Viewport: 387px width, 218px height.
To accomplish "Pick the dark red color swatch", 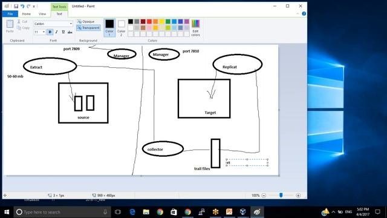I will pos(143,22).
